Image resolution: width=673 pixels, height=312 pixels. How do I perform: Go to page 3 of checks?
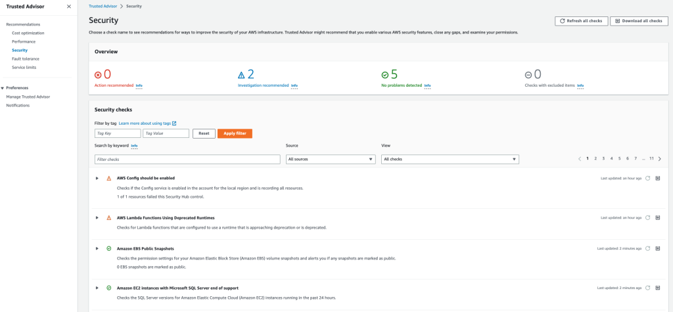tap(603, 159)
